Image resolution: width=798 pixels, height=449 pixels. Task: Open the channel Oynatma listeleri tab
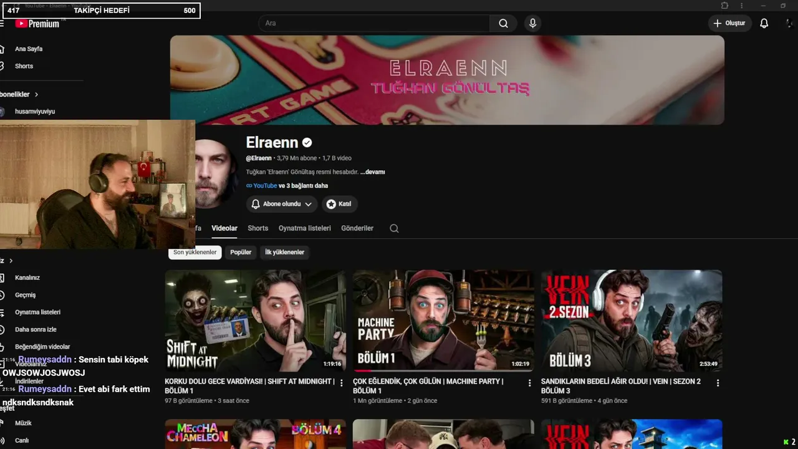pos(305,228)
